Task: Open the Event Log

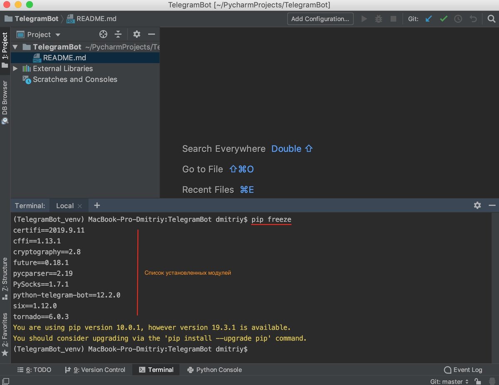Action: click(x=463, y=370)
